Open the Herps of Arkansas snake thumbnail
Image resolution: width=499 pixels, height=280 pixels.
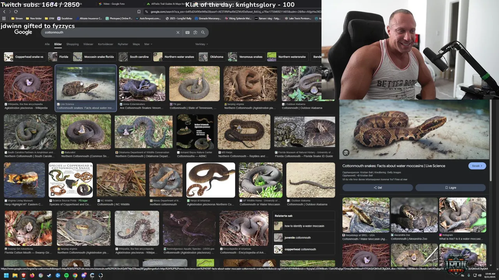(211, 180)
